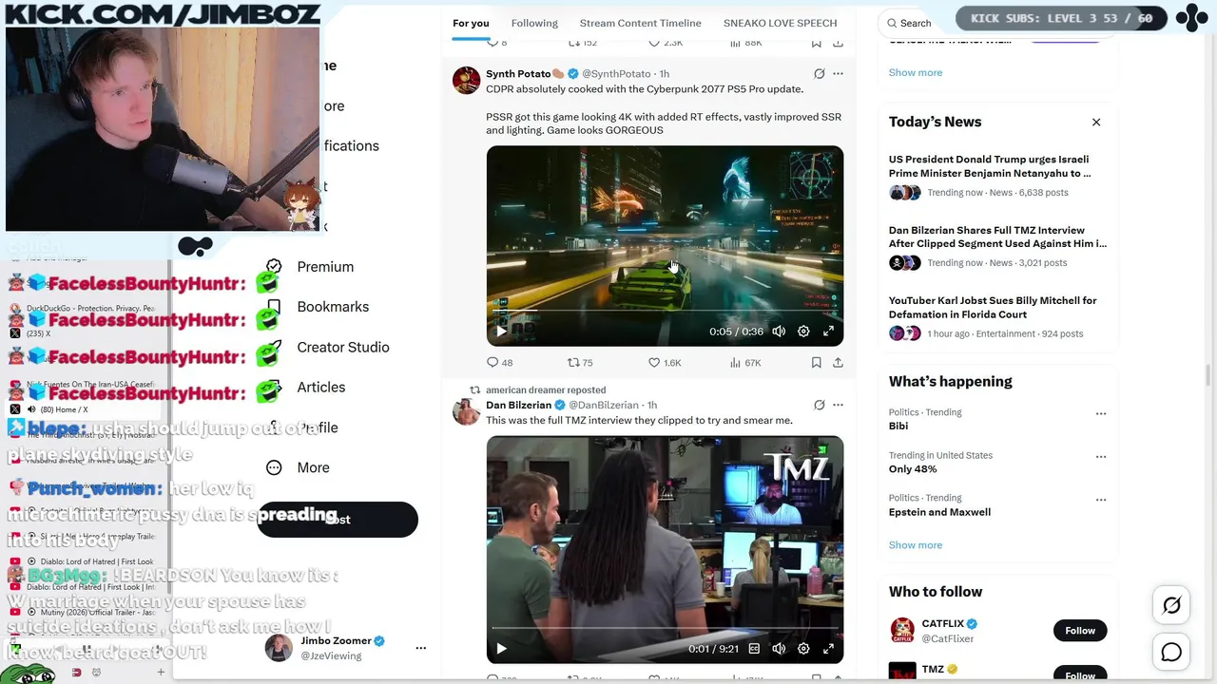
Task: Open the messages bubble at bottom right
Action: click(x=1171, y=652)
